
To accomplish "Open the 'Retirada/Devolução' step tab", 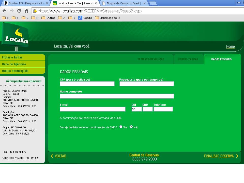I will click(151, 59).
